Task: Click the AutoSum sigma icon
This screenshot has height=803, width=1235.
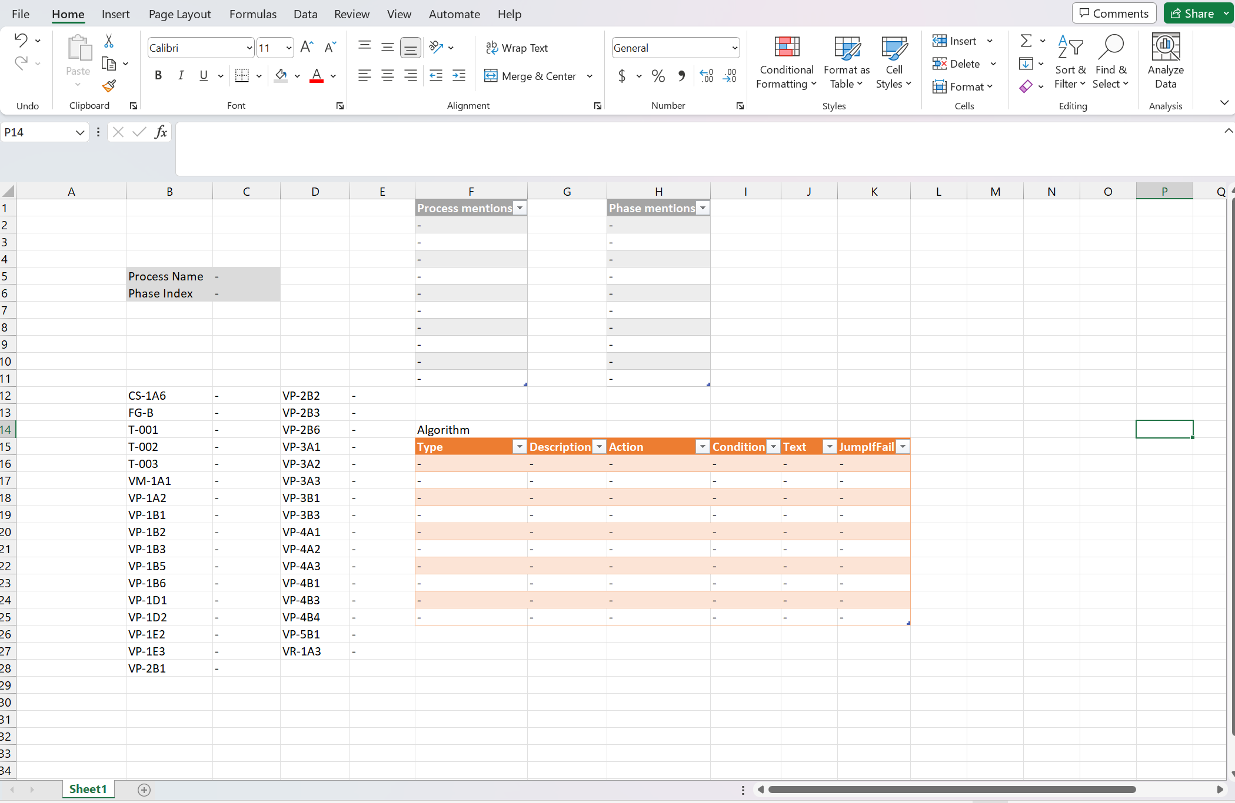Action: 1026,41
